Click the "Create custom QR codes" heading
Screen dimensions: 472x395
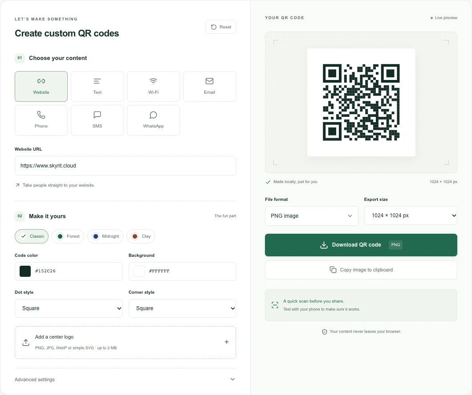[67, 33]
